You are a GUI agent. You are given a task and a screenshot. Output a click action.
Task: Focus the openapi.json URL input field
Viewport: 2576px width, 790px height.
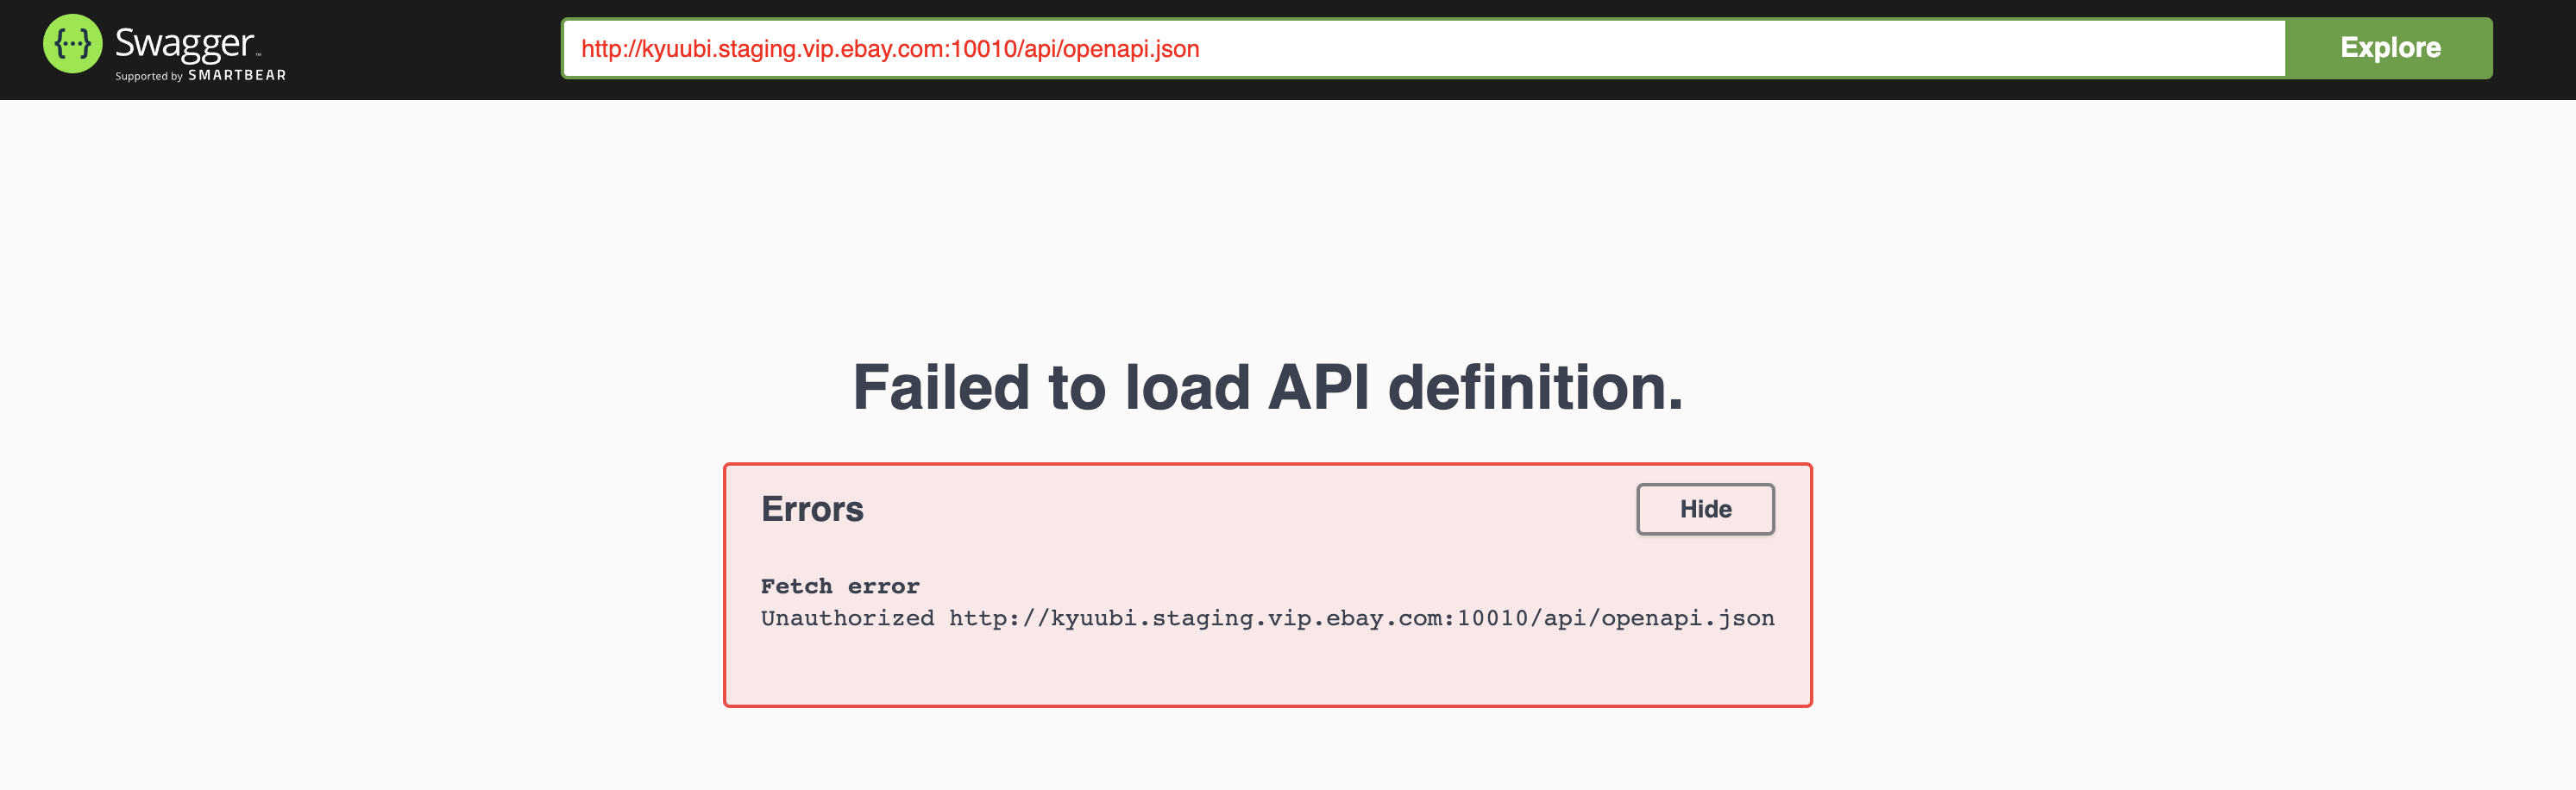[1423, 48]
